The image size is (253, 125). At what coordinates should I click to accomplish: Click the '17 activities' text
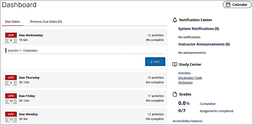pyautogui.click(x=156, y=96)
